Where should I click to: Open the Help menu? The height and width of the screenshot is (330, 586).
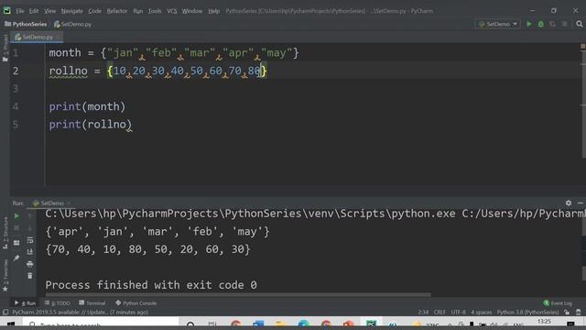point(213,11)
